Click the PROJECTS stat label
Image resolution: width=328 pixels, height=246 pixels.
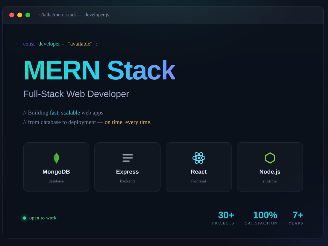click(x=223, y=223)
